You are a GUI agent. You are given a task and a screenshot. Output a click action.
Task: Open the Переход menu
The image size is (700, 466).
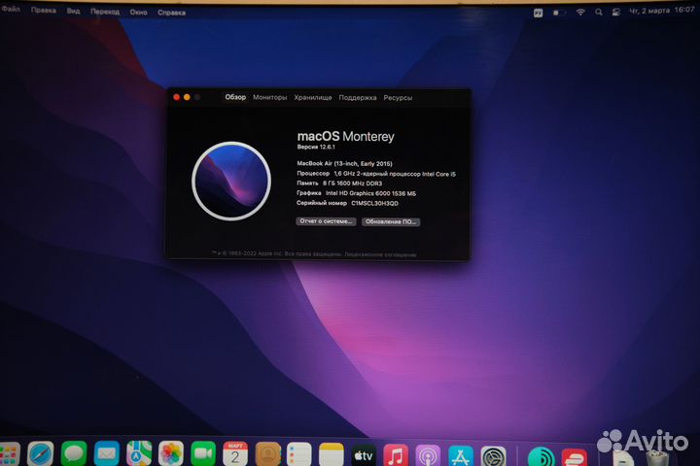pos(105,12)
